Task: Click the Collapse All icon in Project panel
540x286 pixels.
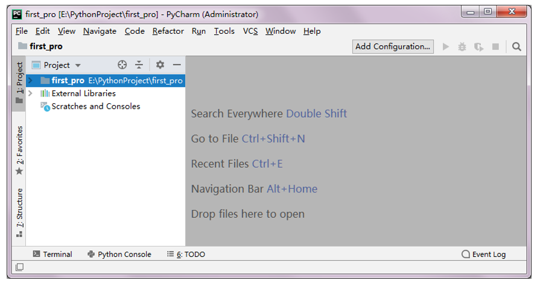Action: click(139, 65)
